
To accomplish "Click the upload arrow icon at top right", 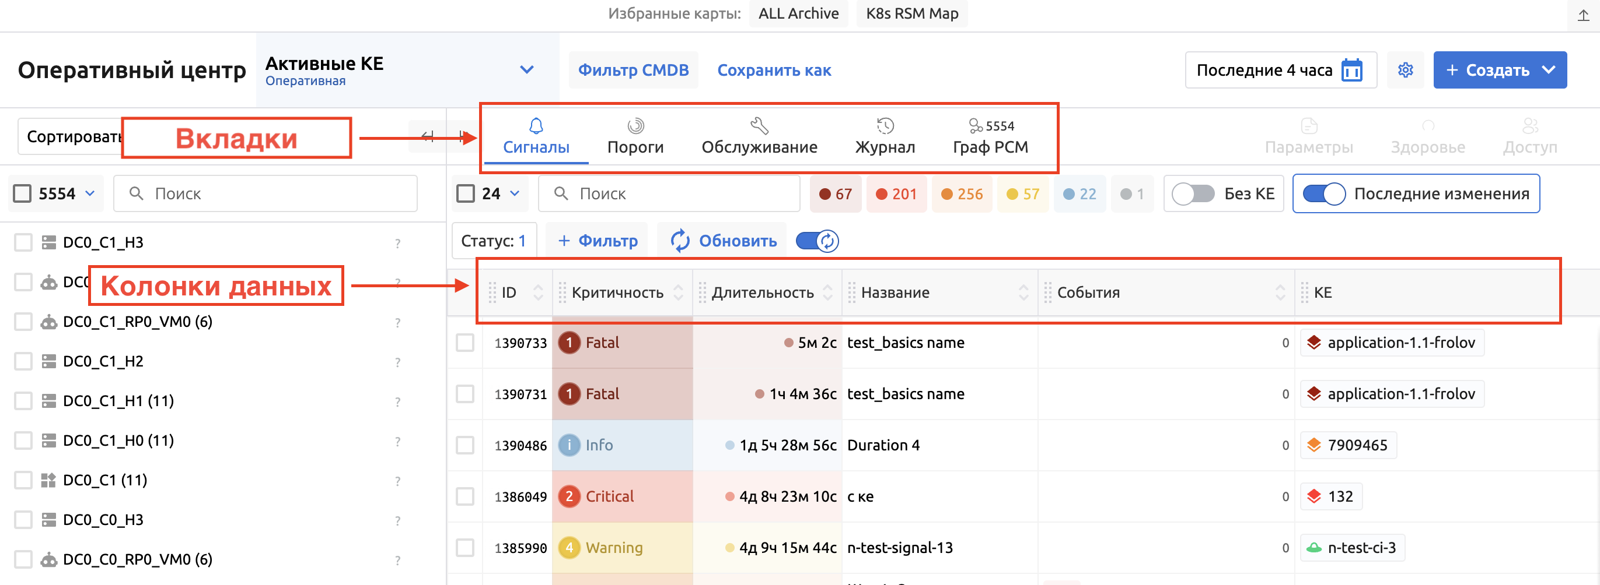I will (1583, 15).
